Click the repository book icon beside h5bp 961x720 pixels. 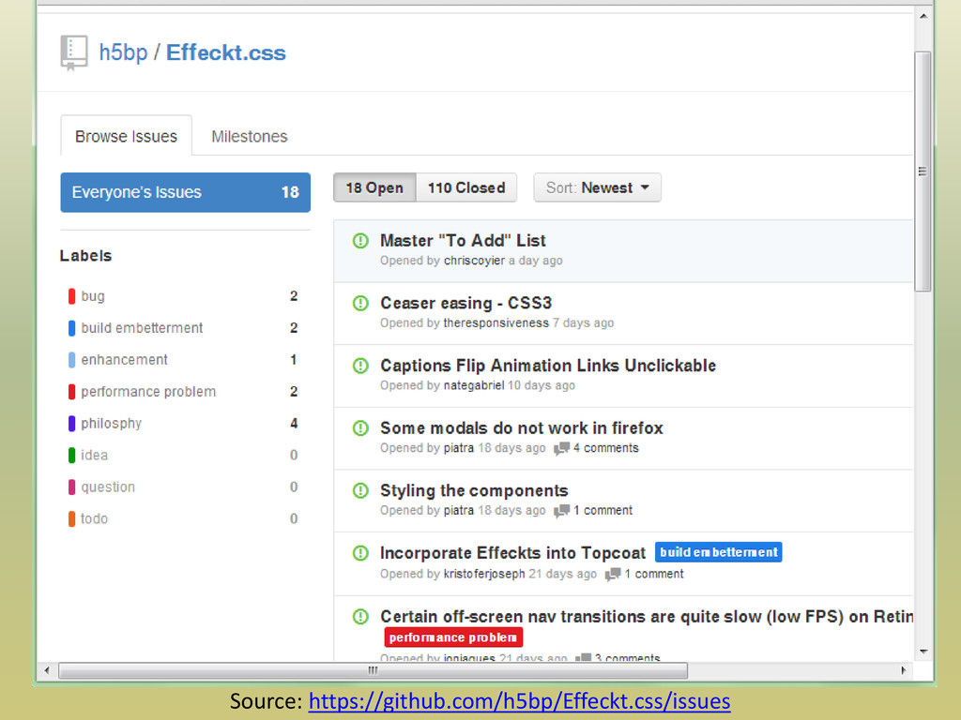click(x=74, y=52)
